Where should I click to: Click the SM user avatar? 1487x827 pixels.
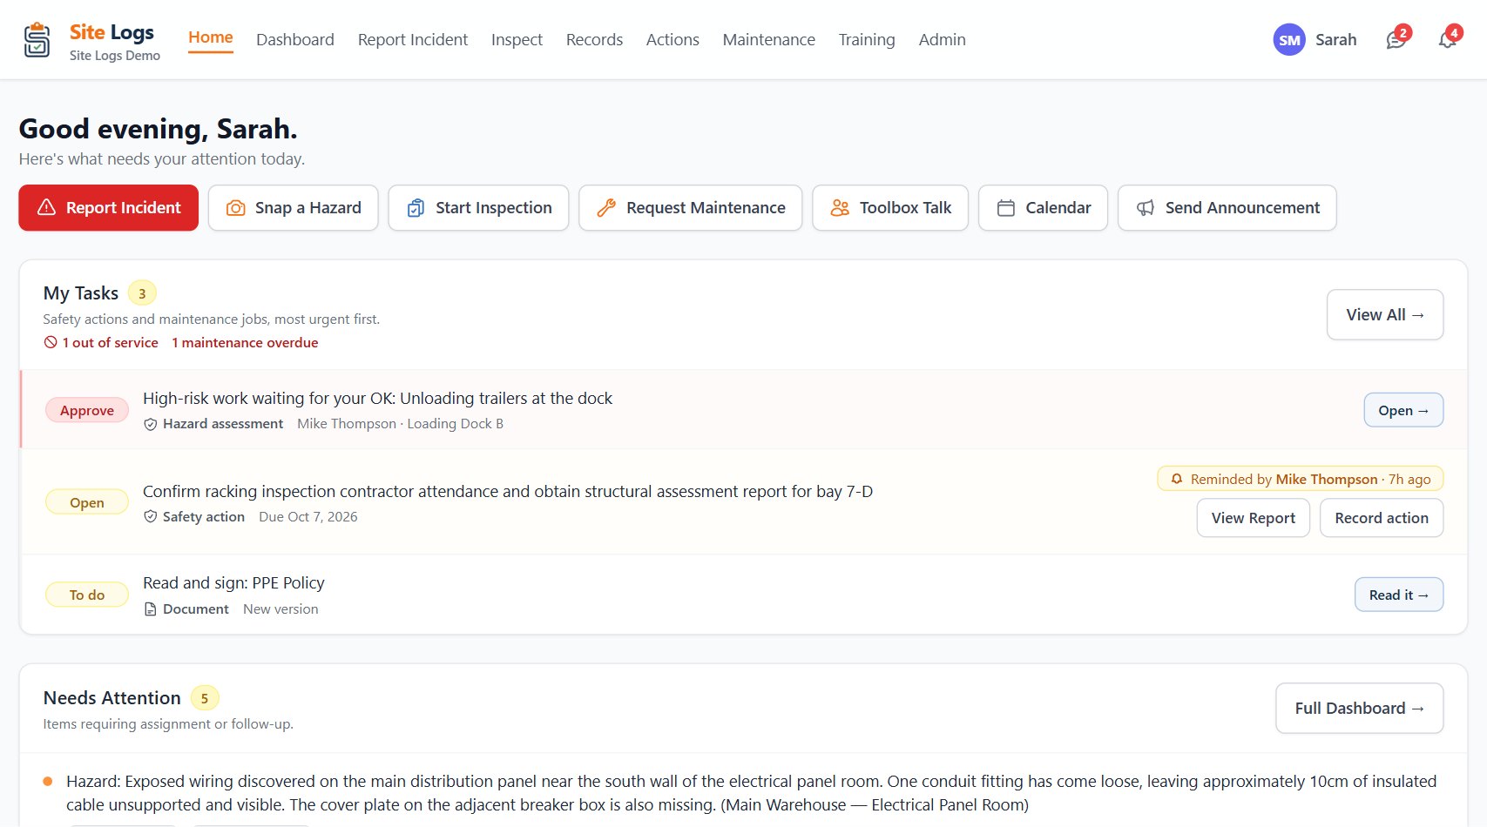[1289, 39]
